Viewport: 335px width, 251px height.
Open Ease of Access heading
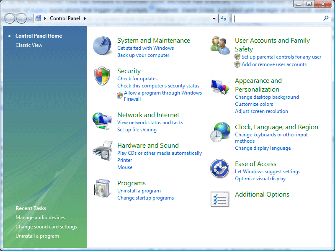(255, 164)
